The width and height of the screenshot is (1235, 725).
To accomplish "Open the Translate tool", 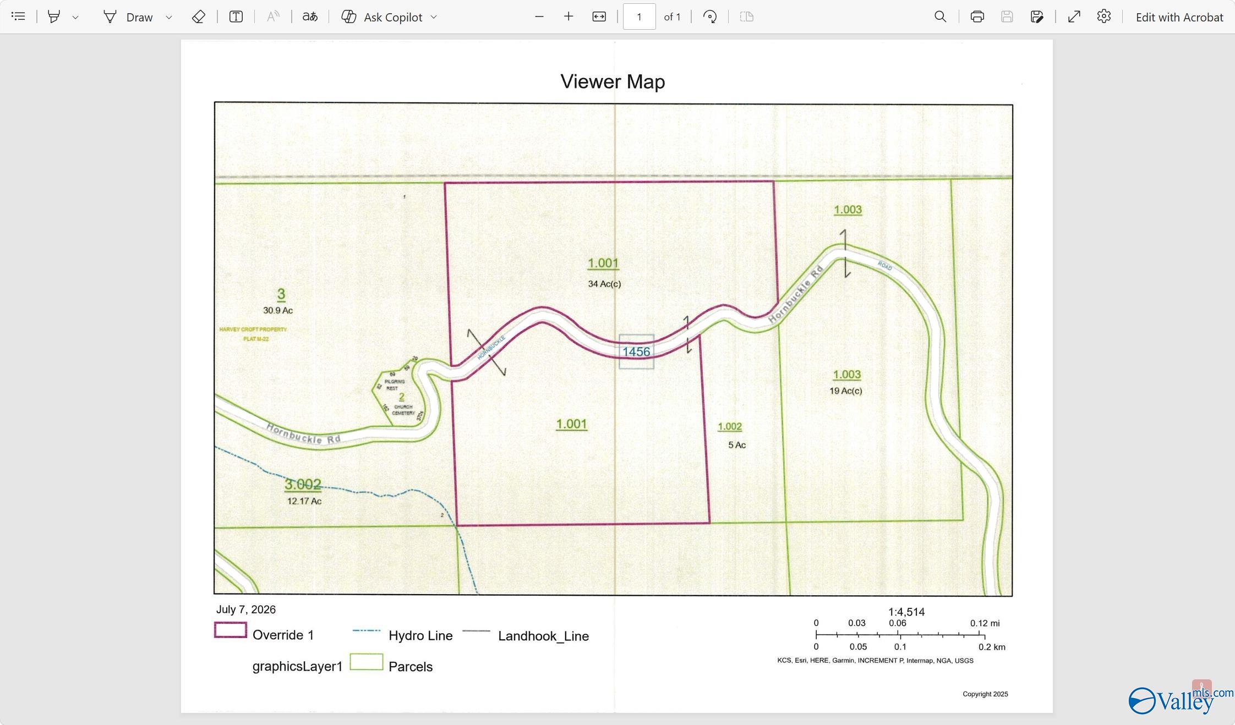I will click(x=310, y=17).
